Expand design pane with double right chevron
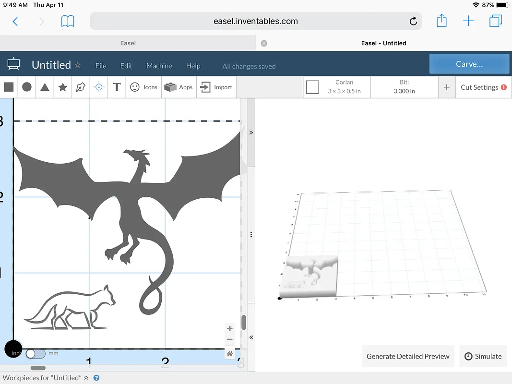512x384 pixels. pos(251,132)
